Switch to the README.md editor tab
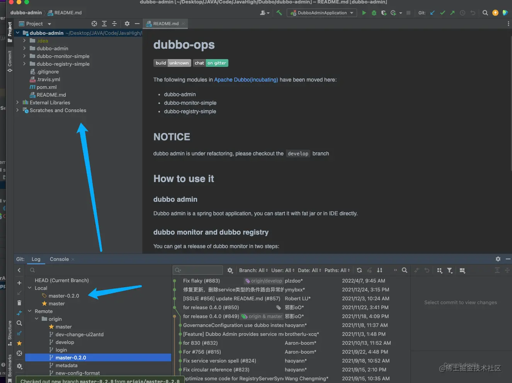Image resolution: width=512 pixels, height=383 pixels. 165,24
